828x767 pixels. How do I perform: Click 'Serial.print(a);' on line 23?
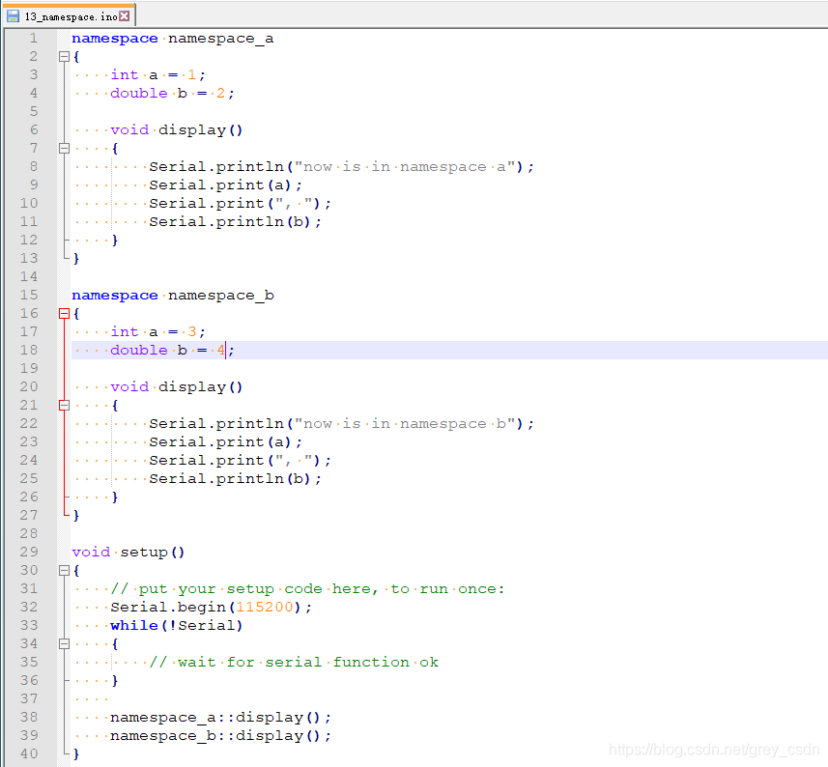(x=225, y=441)
